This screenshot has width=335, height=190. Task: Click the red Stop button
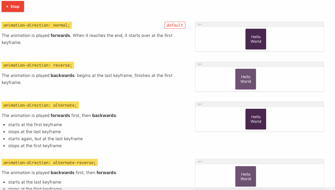tap(13, 7)
